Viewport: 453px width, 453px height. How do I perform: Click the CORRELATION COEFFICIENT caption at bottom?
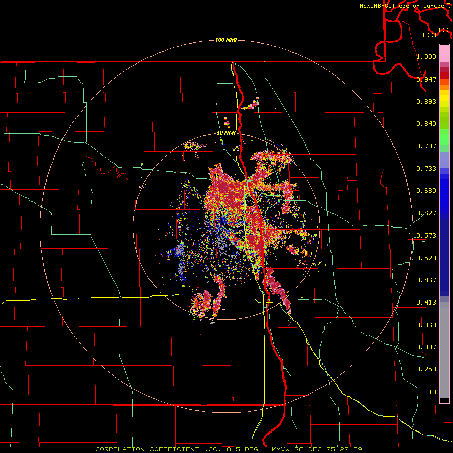pyautogui.click(x=229, y=449)
